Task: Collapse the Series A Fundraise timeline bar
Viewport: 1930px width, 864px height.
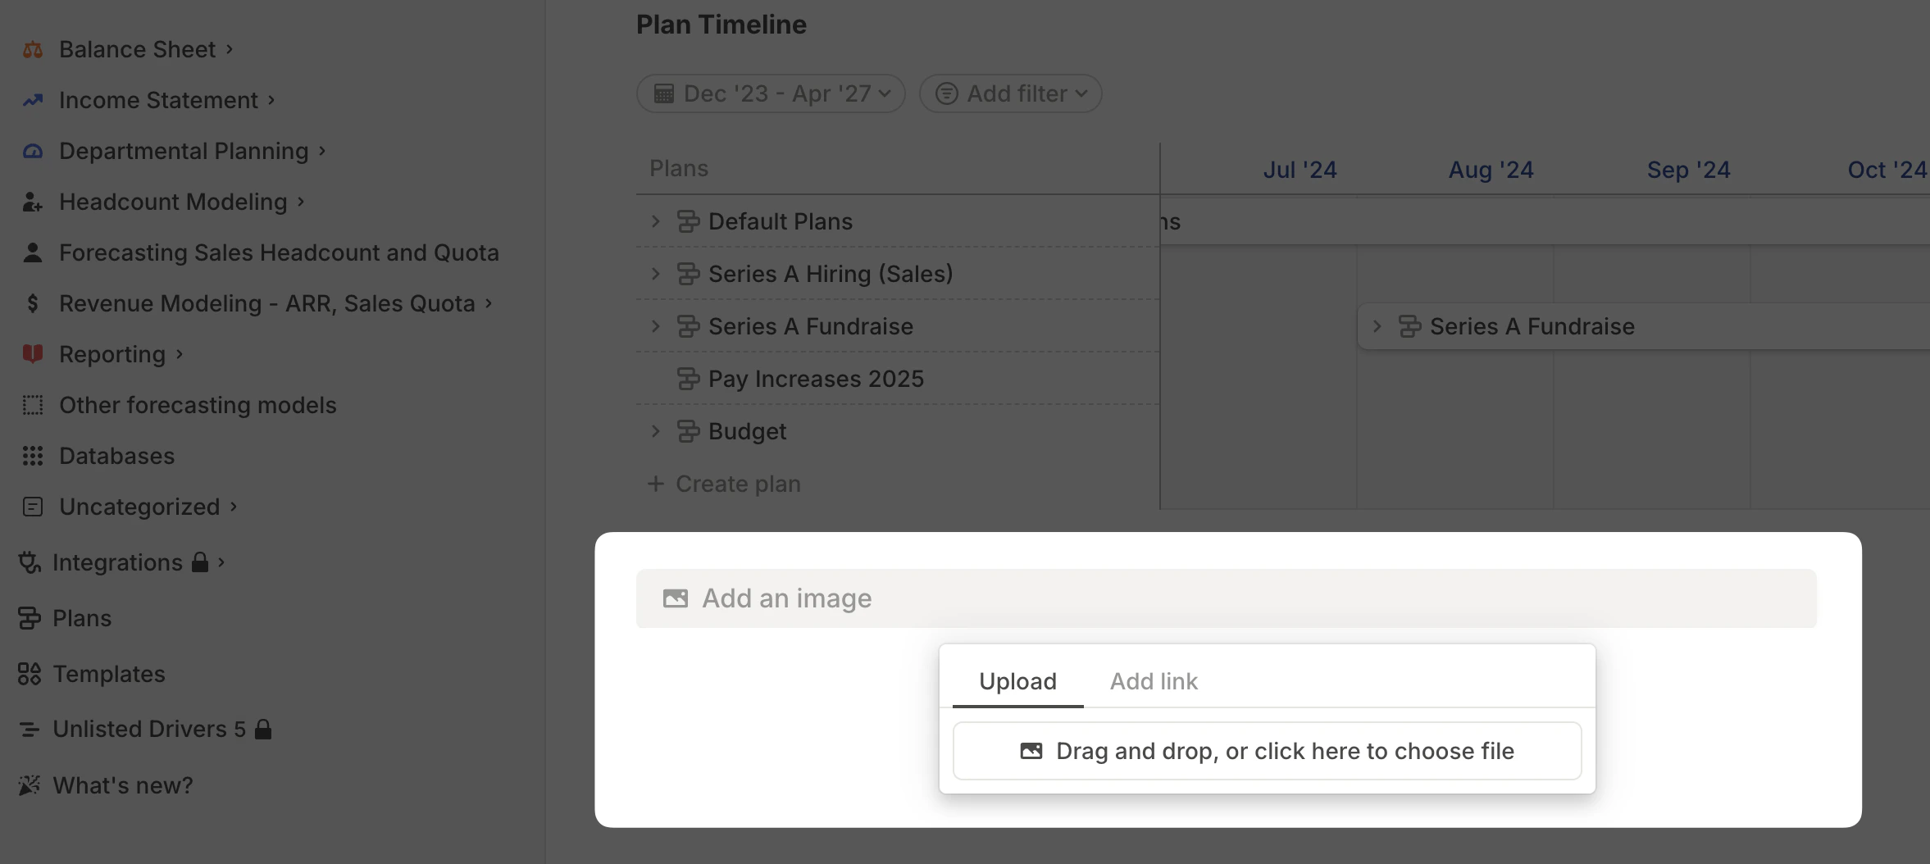Action: [x=1376, y=326]
